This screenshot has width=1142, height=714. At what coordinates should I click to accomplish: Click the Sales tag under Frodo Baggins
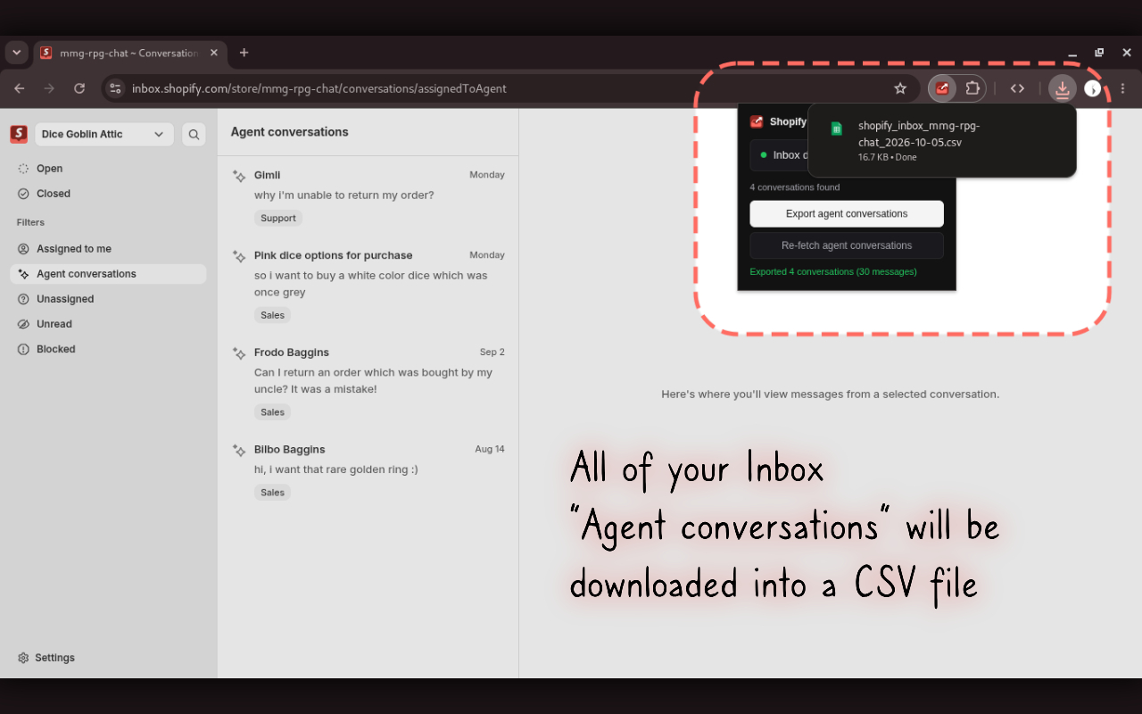point(273,412)
